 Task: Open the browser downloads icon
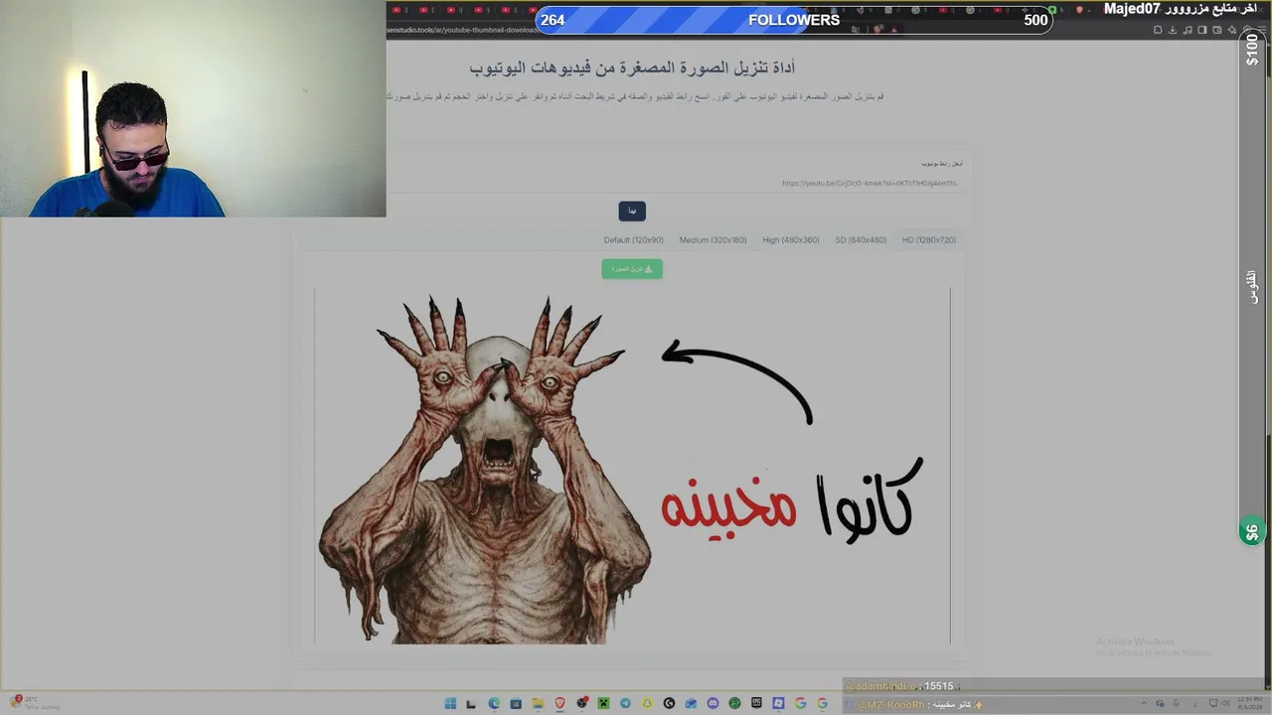coord(1173,30)
